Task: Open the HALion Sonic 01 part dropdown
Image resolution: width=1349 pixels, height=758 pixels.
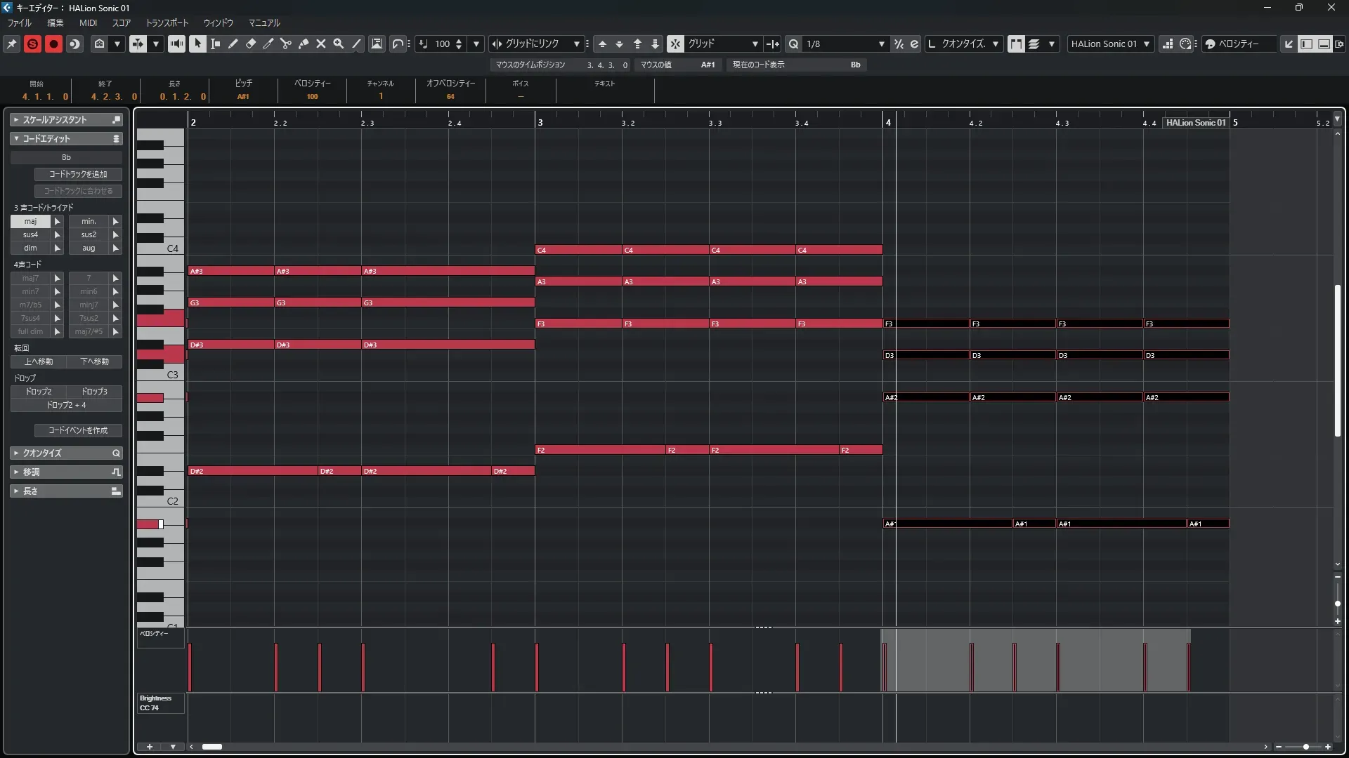Action: tap(1110, 44)
